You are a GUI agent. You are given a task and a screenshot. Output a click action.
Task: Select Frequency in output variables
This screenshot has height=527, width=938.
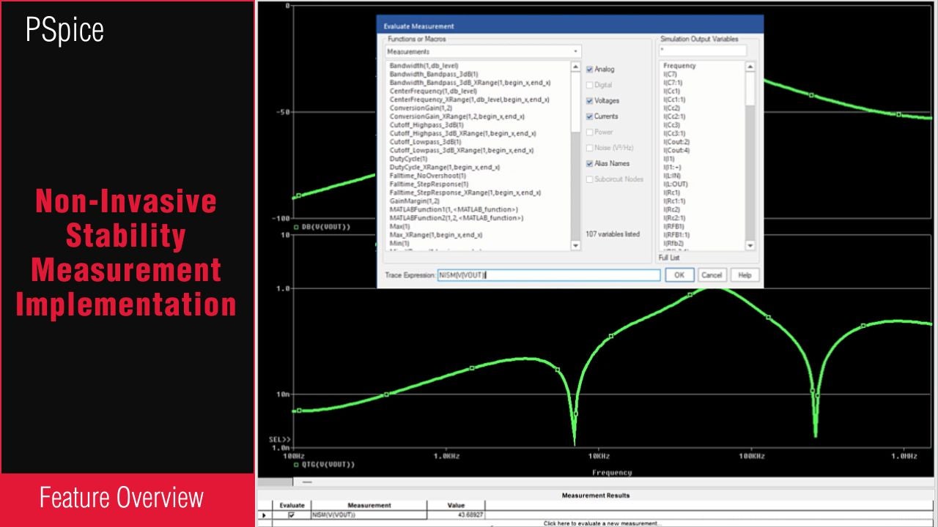coord(679,66)
